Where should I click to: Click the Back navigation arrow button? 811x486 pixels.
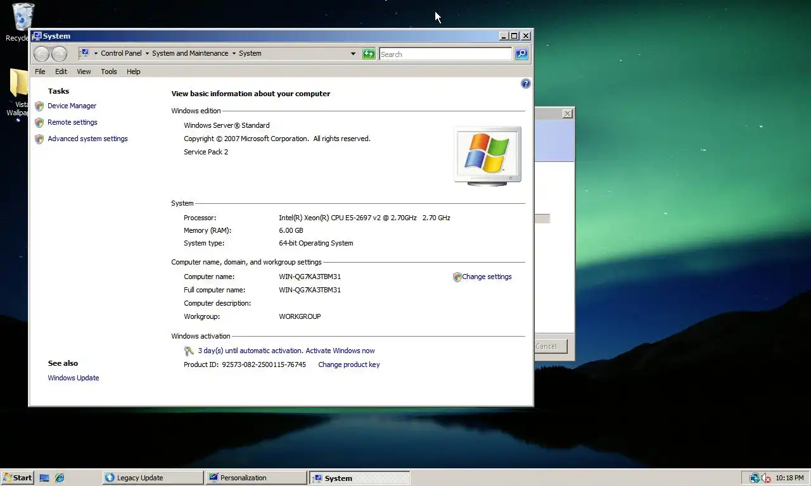[x=41, y=54]
